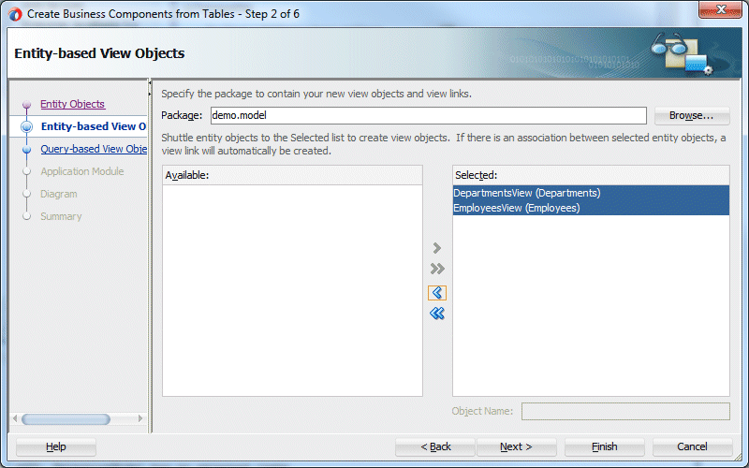
Task: Click the Help button
Action: click(x=56, y=447)
